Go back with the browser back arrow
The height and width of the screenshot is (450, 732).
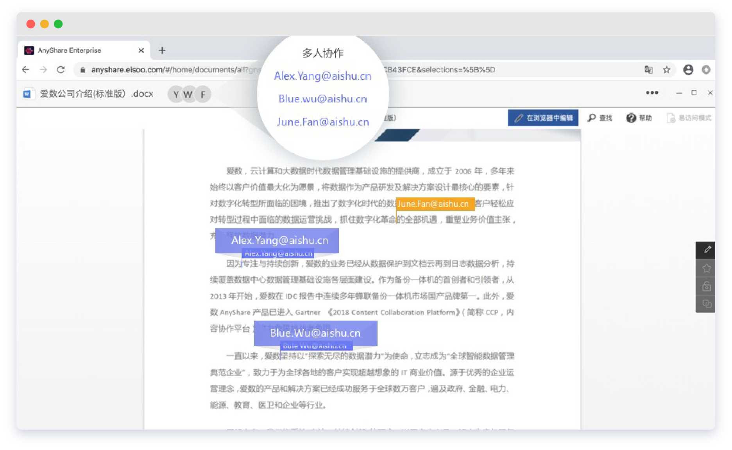26,70
